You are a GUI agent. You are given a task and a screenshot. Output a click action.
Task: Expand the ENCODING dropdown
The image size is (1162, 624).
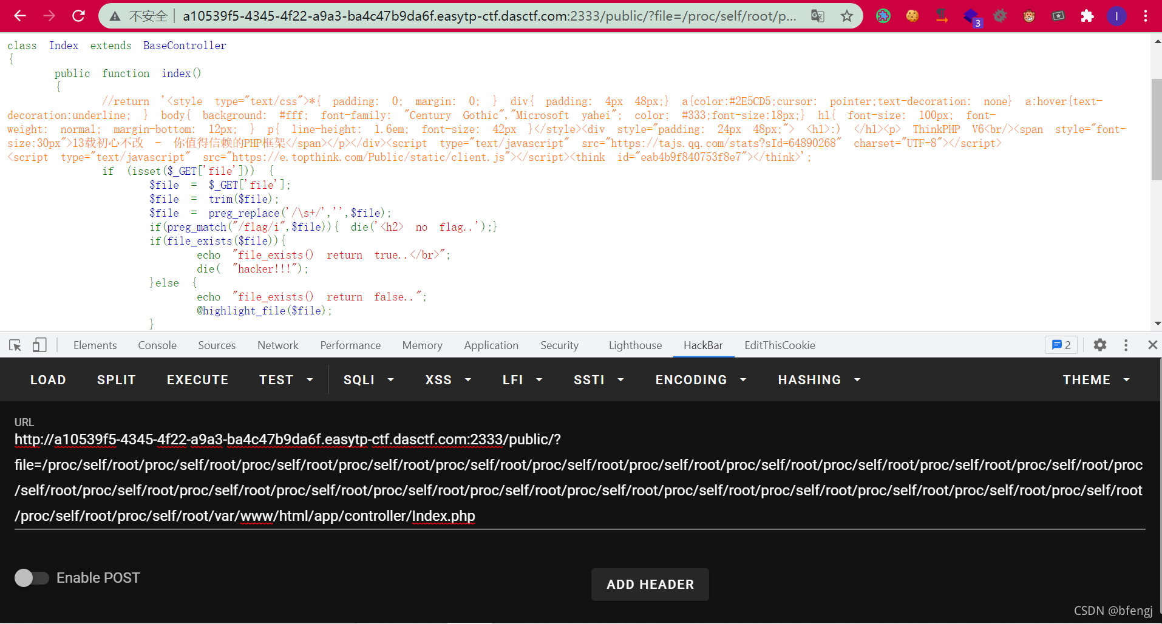click(701, 380)
